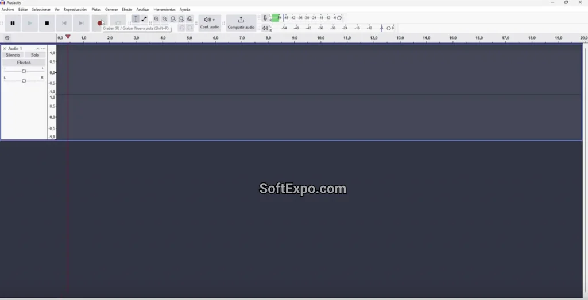This screenshot has width=588, height=300.
Task: Click the playhead marker on the timeline
Action: click(68, 37)
